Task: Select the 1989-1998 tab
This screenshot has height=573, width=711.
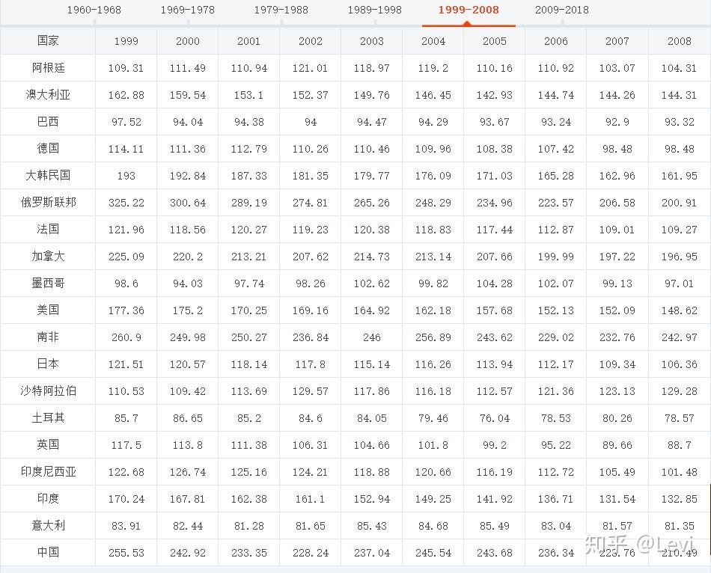Action: pyautogui.click(x=374, y=10)
